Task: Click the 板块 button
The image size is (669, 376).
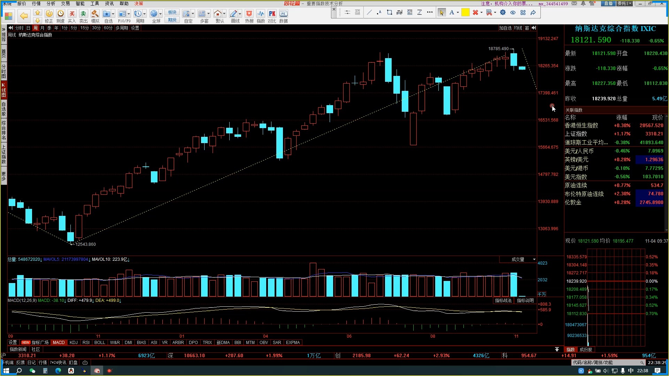Action: (x=172, y=13)
